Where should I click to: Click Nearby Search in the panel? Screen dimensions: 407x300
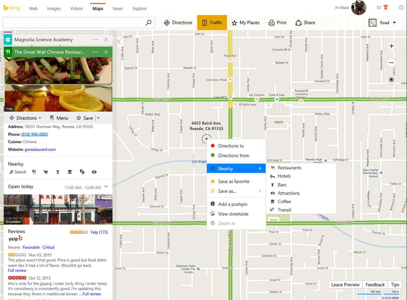coord(18,172)
